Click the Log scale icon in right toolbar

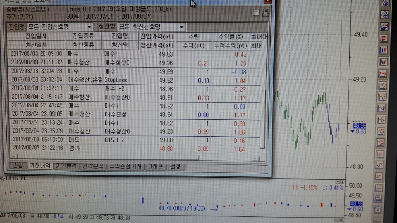pos(383,74)
